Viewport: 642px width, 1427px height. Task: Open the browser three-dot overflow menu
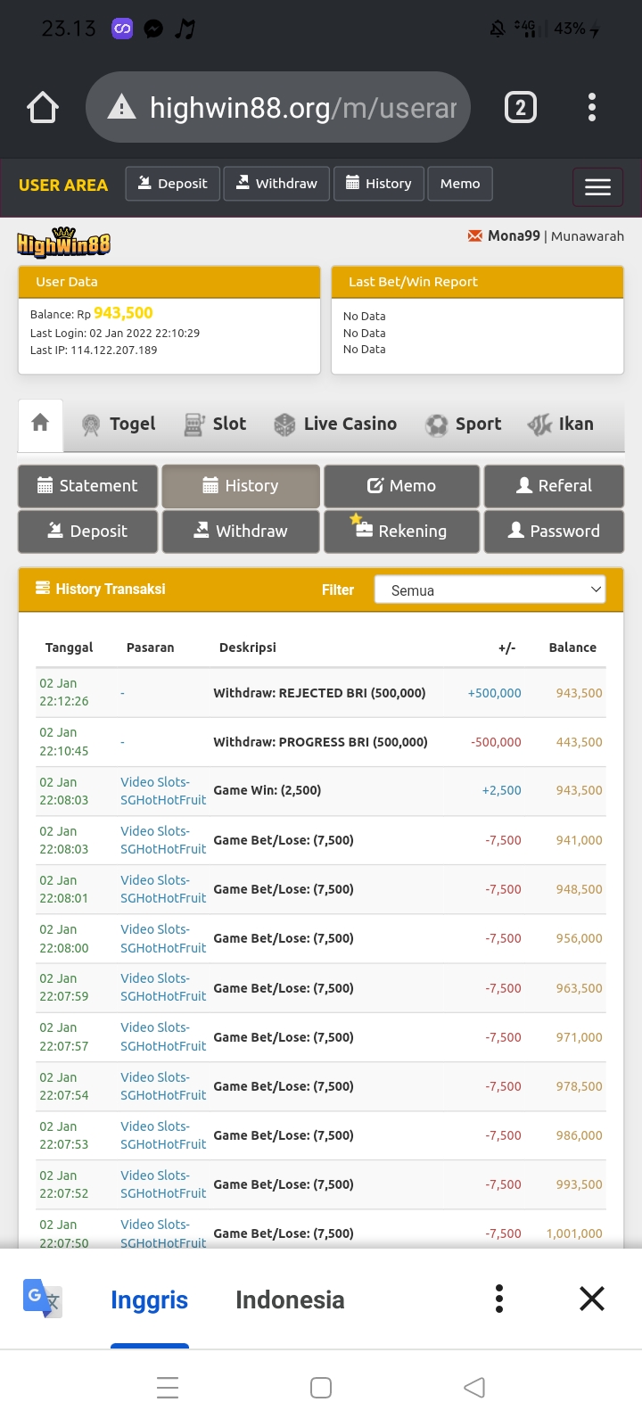tap(591, 108)
